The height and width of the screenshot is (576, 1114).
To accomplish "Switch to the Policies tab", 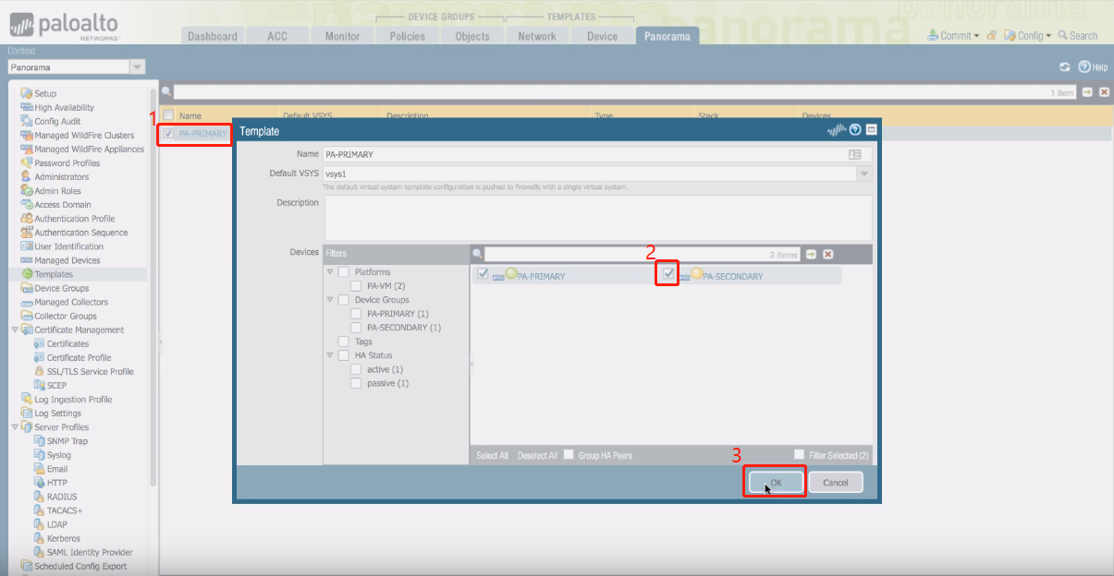I will point(407,36).
